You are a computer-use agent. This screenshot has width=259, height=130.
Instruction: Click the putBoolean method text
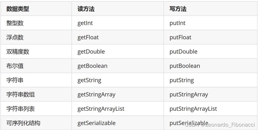[x=185, y=66]
